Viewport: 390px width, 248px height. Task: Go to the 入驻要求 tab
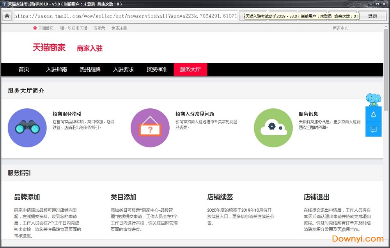pyautogui.click(x=124, y=69)
